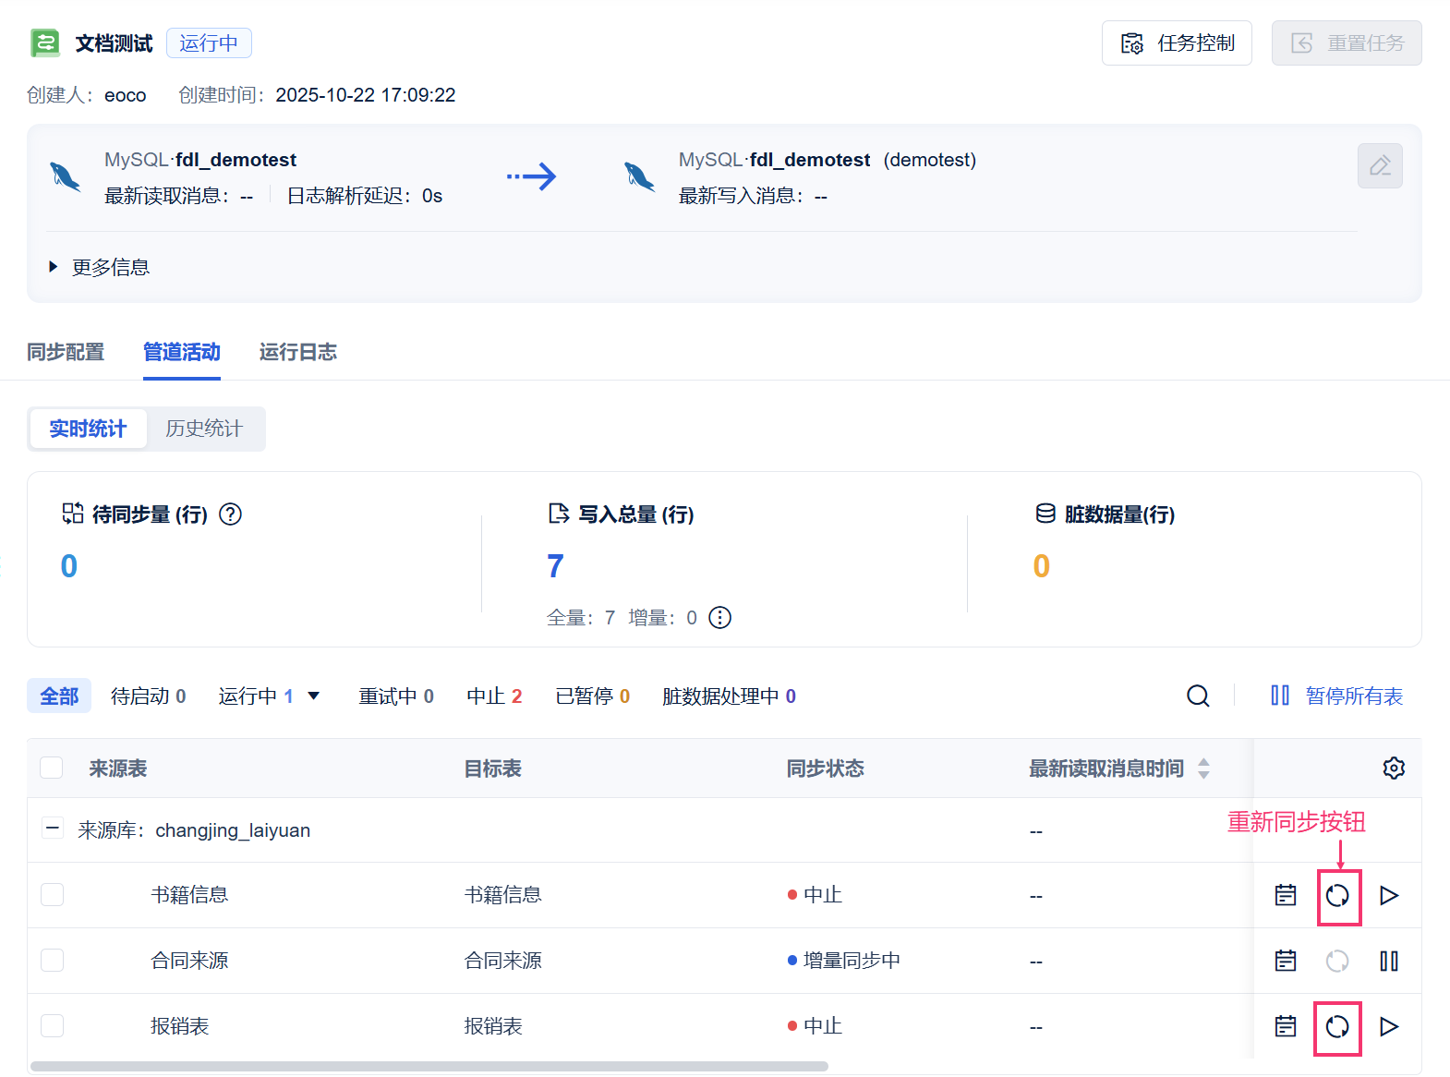Viewport: 1450px width, 1077px height.
Task: Switch to 历史统计 view
Action: click(x=204, y=429)
